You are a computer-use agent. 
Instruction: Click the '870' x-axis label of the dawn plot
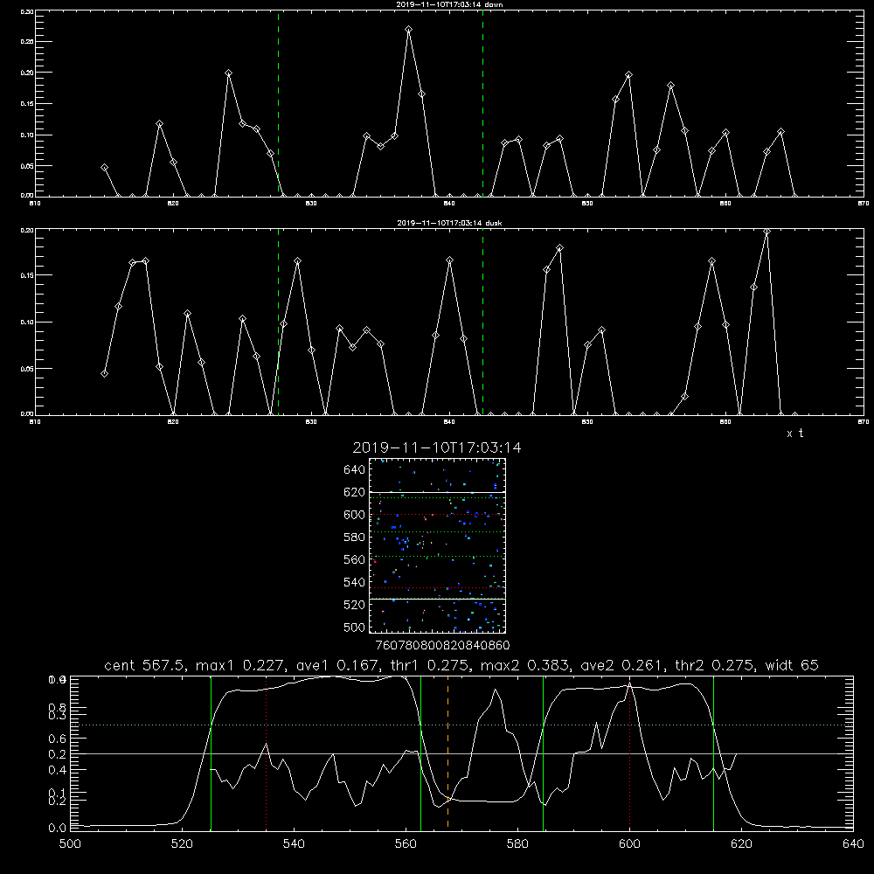click(864, 204)
